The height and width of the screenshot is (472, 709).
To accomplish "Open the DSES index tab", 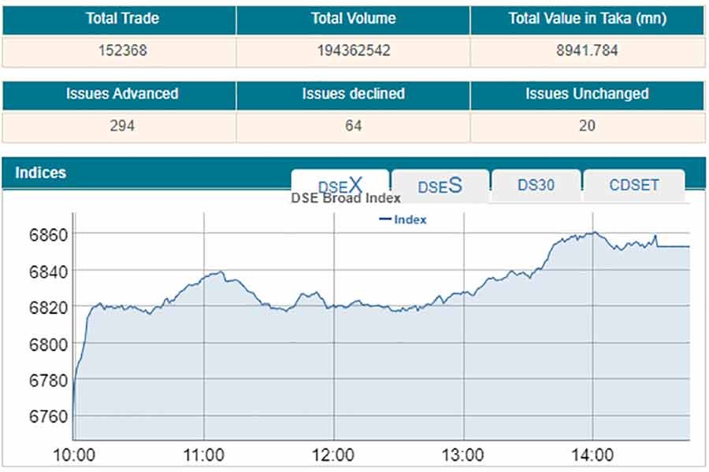I will click(440, 186).
